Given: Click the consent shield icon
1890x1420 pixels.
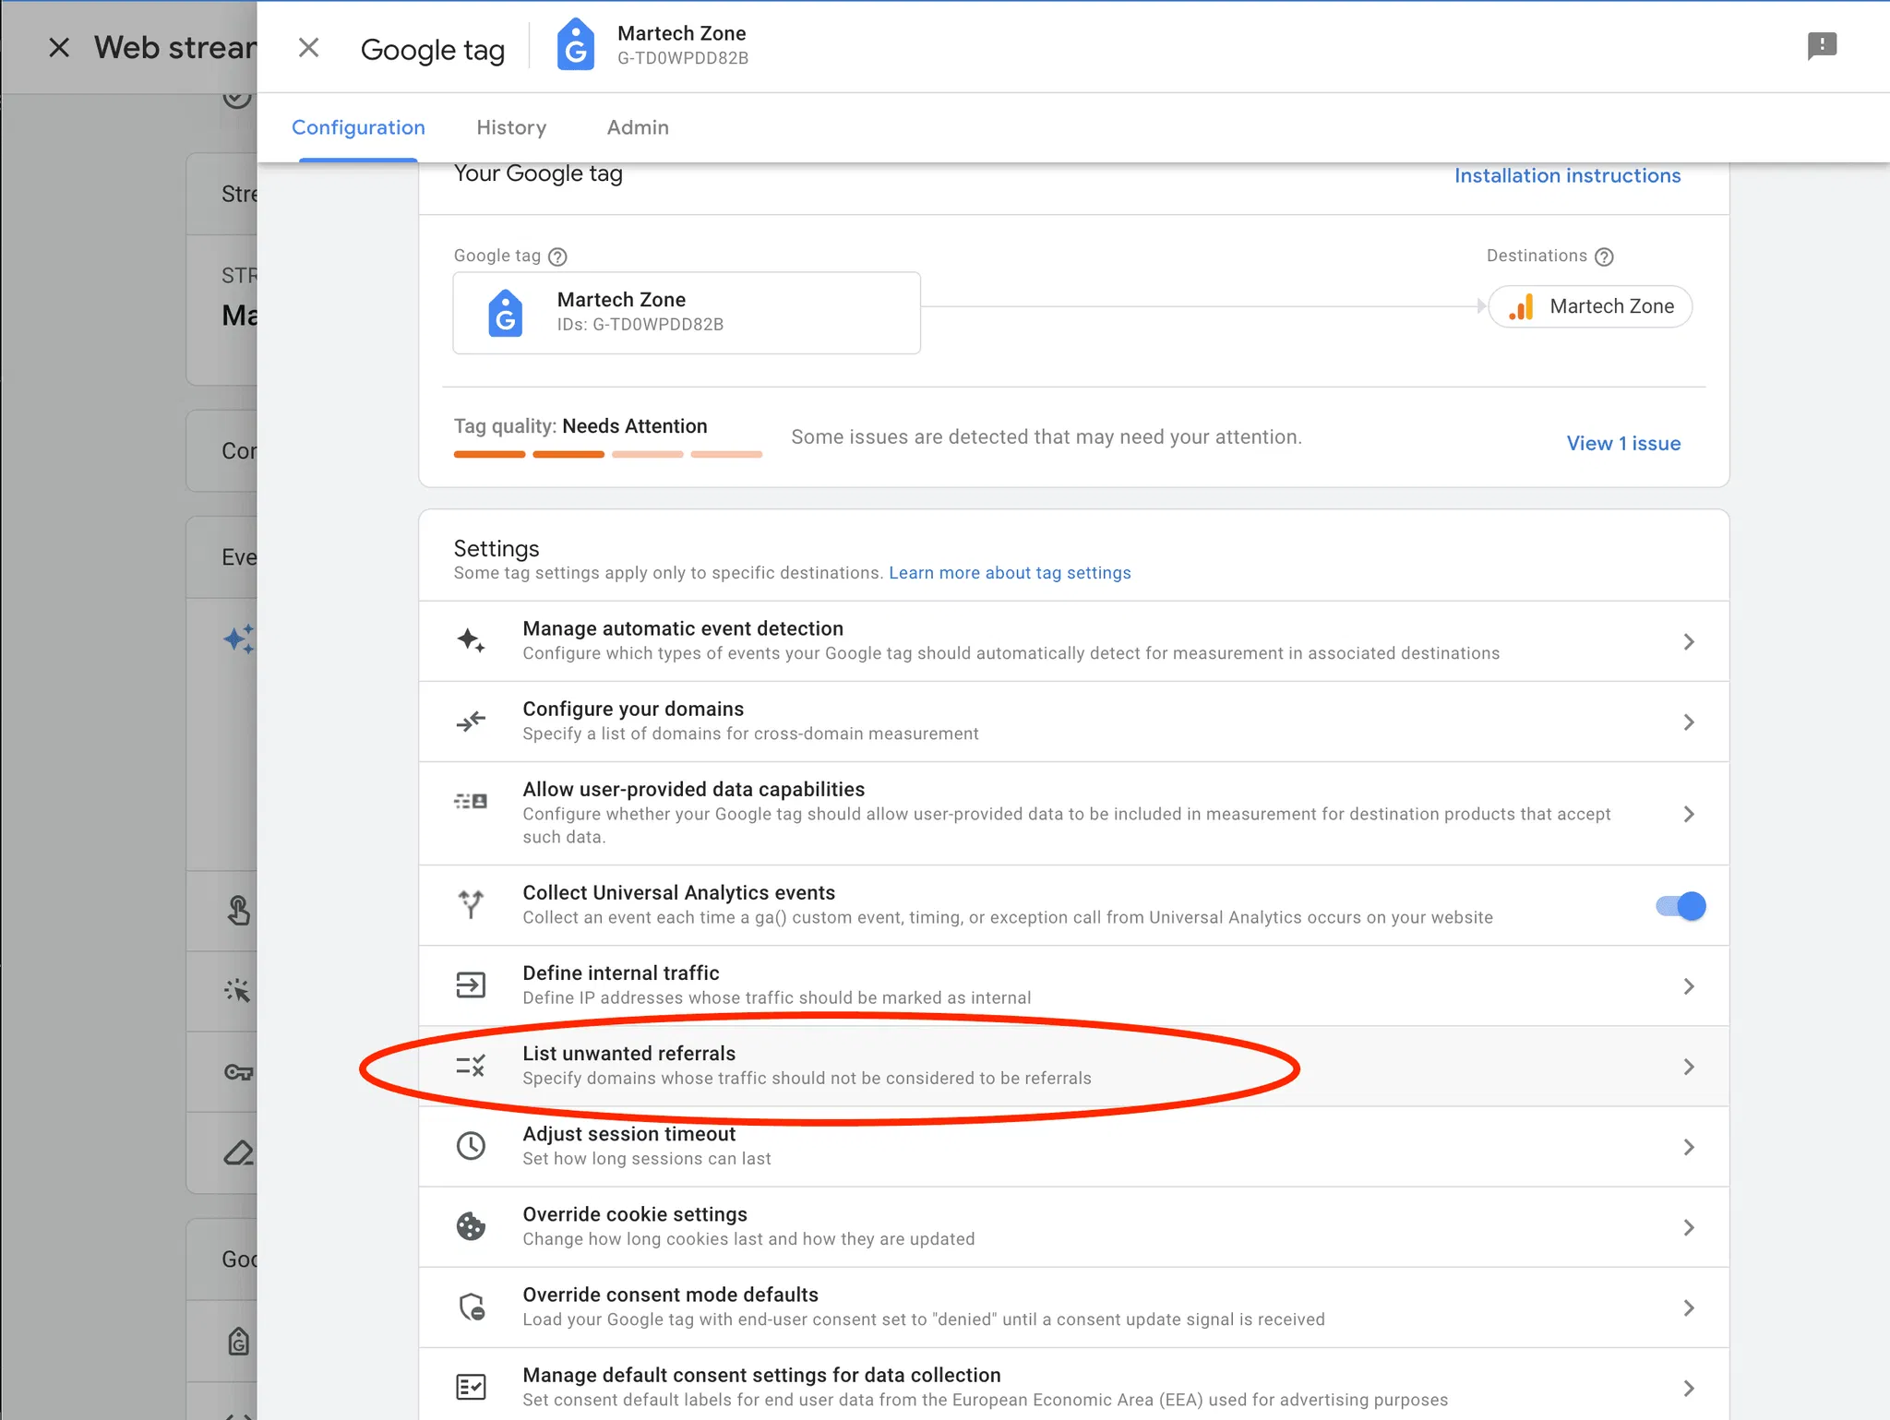Looking at the screenshot, I should point(471,1307).
